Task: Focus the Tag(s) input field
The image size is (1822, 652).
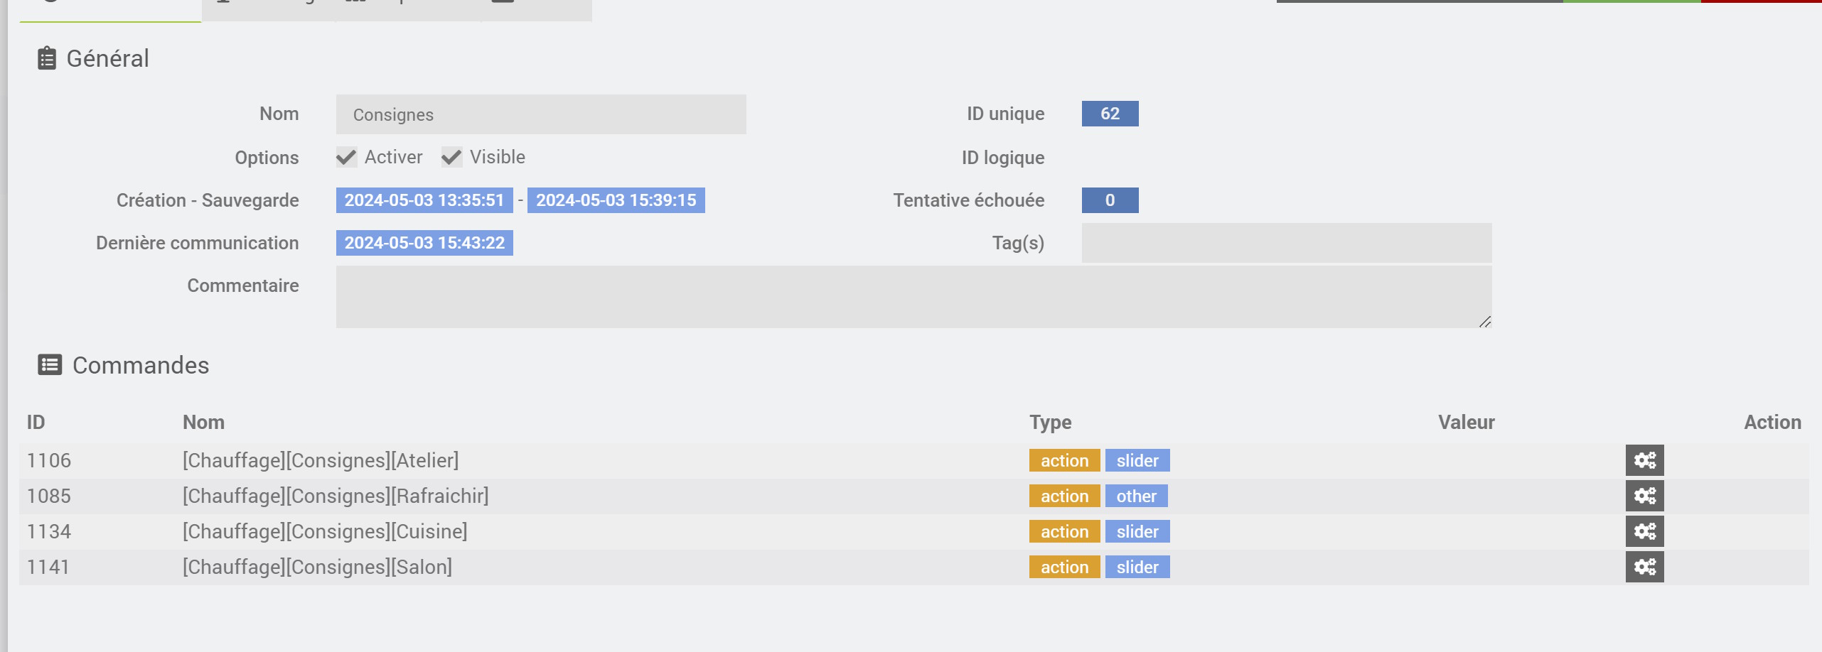Action: click(x=1286, y=243)
